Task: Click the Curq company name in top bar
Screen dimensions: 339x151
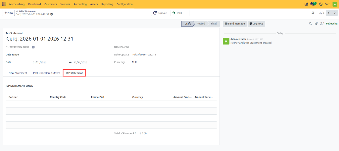Action: (327, 4)
